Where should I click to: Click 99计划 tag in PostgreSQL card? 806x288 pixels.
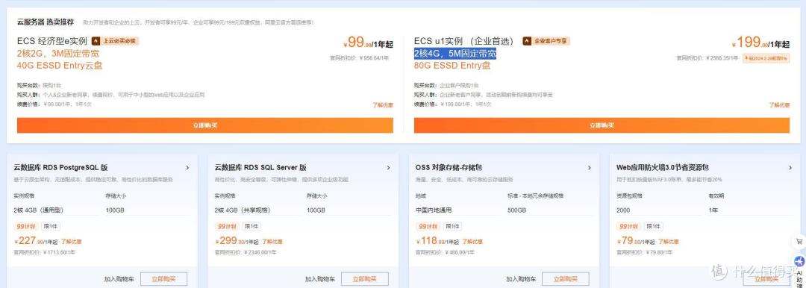tap(25, 226)
